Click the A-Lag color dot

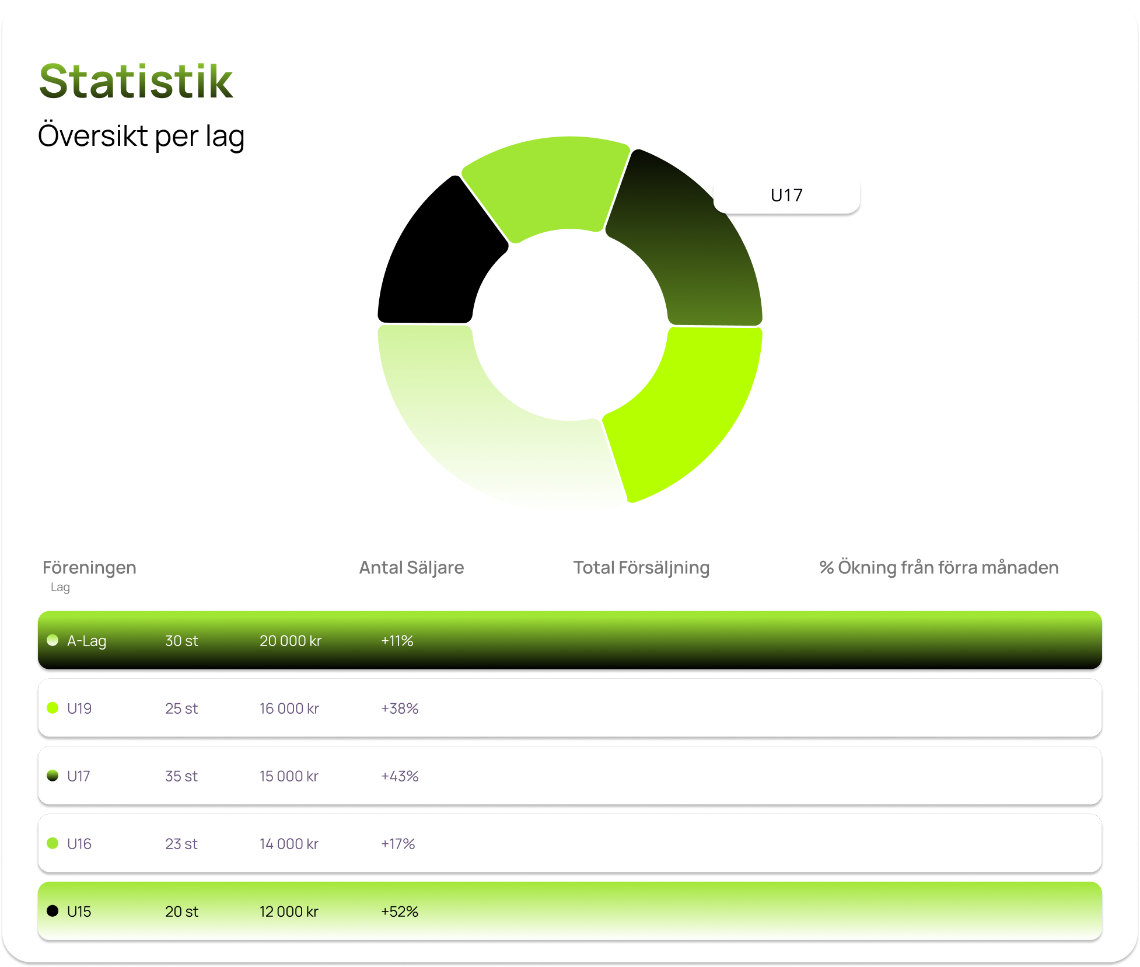[53, 640]
